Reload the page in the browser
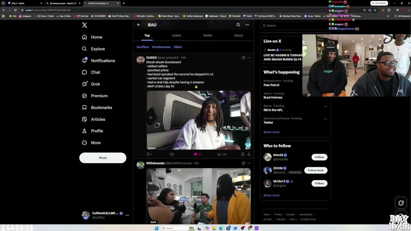The image size is (411, 231). point(15,10)
